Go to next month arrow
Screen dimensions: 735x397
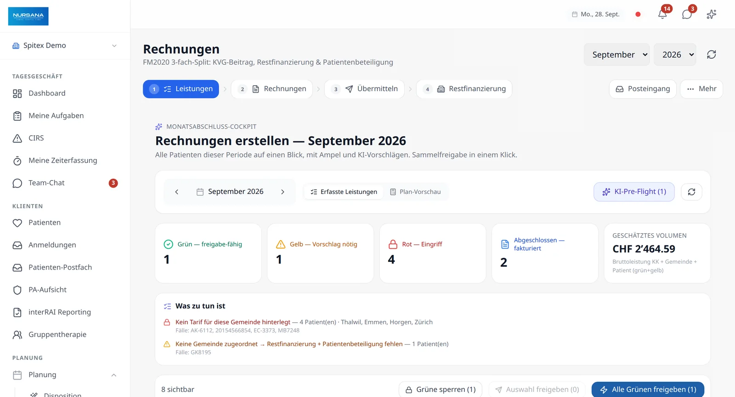(x=283, y=192)
